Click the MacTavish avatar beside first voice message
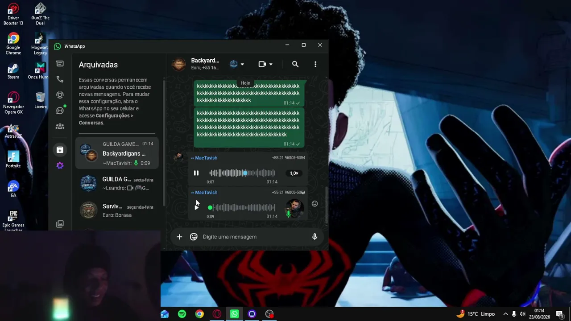Viewport: 571px width, 321px height. pos(179,157)
